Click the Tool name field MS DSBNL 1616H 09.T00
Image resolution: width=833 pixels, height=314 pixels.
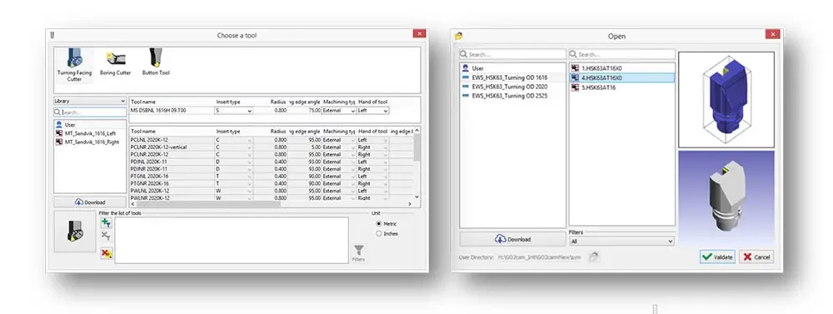pos(172,111)
